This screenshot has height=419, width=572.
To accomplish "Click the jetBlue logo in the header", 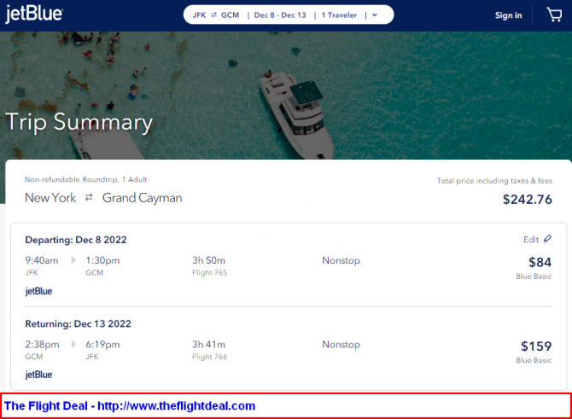I will pos(34,15).
